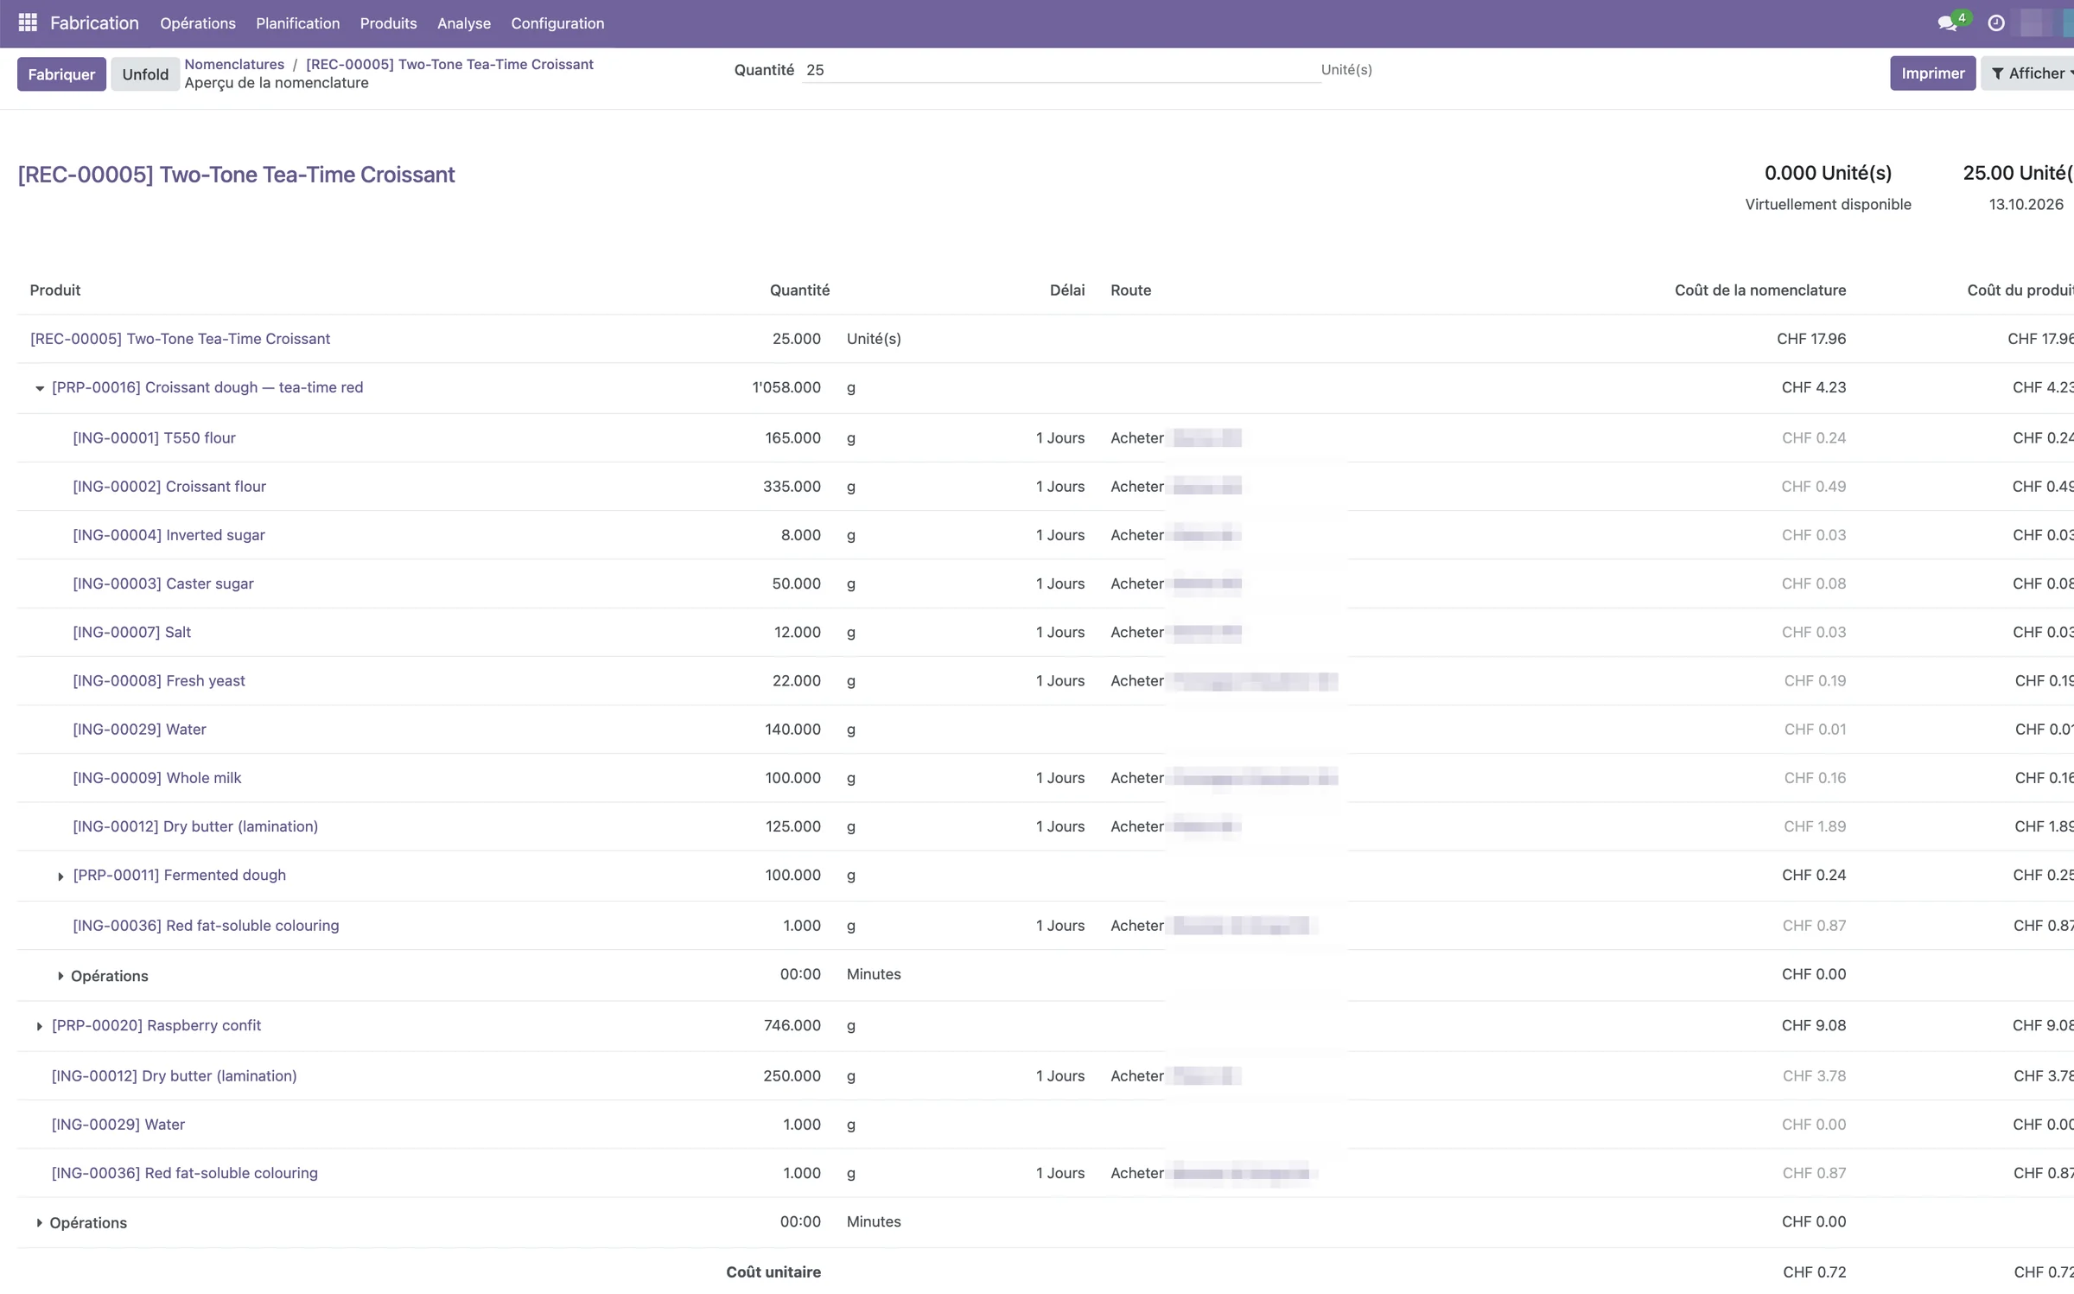Image resolution: width=2074 pixels, height=1294 pixels.
Task: Open the Analyse menu
Action: point(463,23)
